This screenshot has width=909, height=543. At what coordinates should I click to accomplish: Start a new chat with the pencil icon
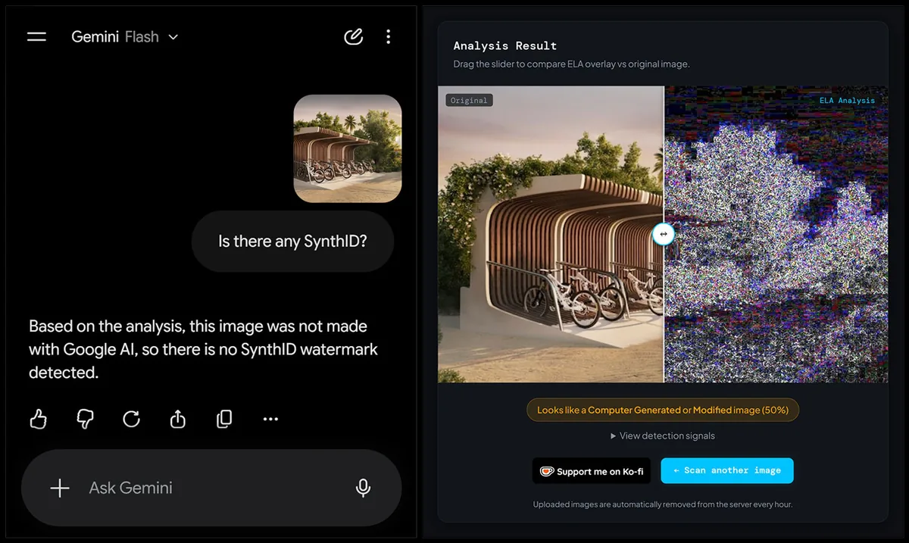pyautogui.click(x=353, y=36)
